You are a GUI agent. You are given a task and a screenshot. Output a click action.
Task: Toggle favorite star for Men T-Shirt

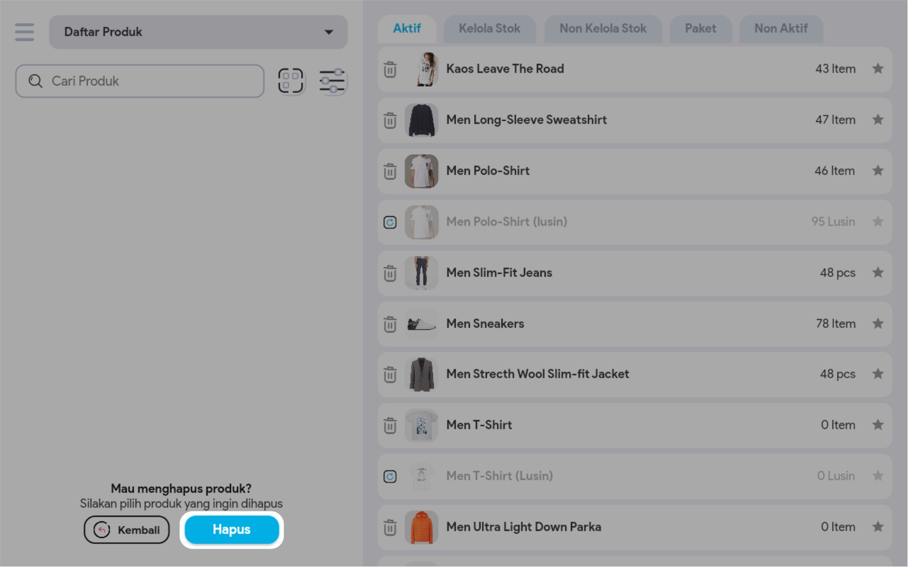pos(878,425)
